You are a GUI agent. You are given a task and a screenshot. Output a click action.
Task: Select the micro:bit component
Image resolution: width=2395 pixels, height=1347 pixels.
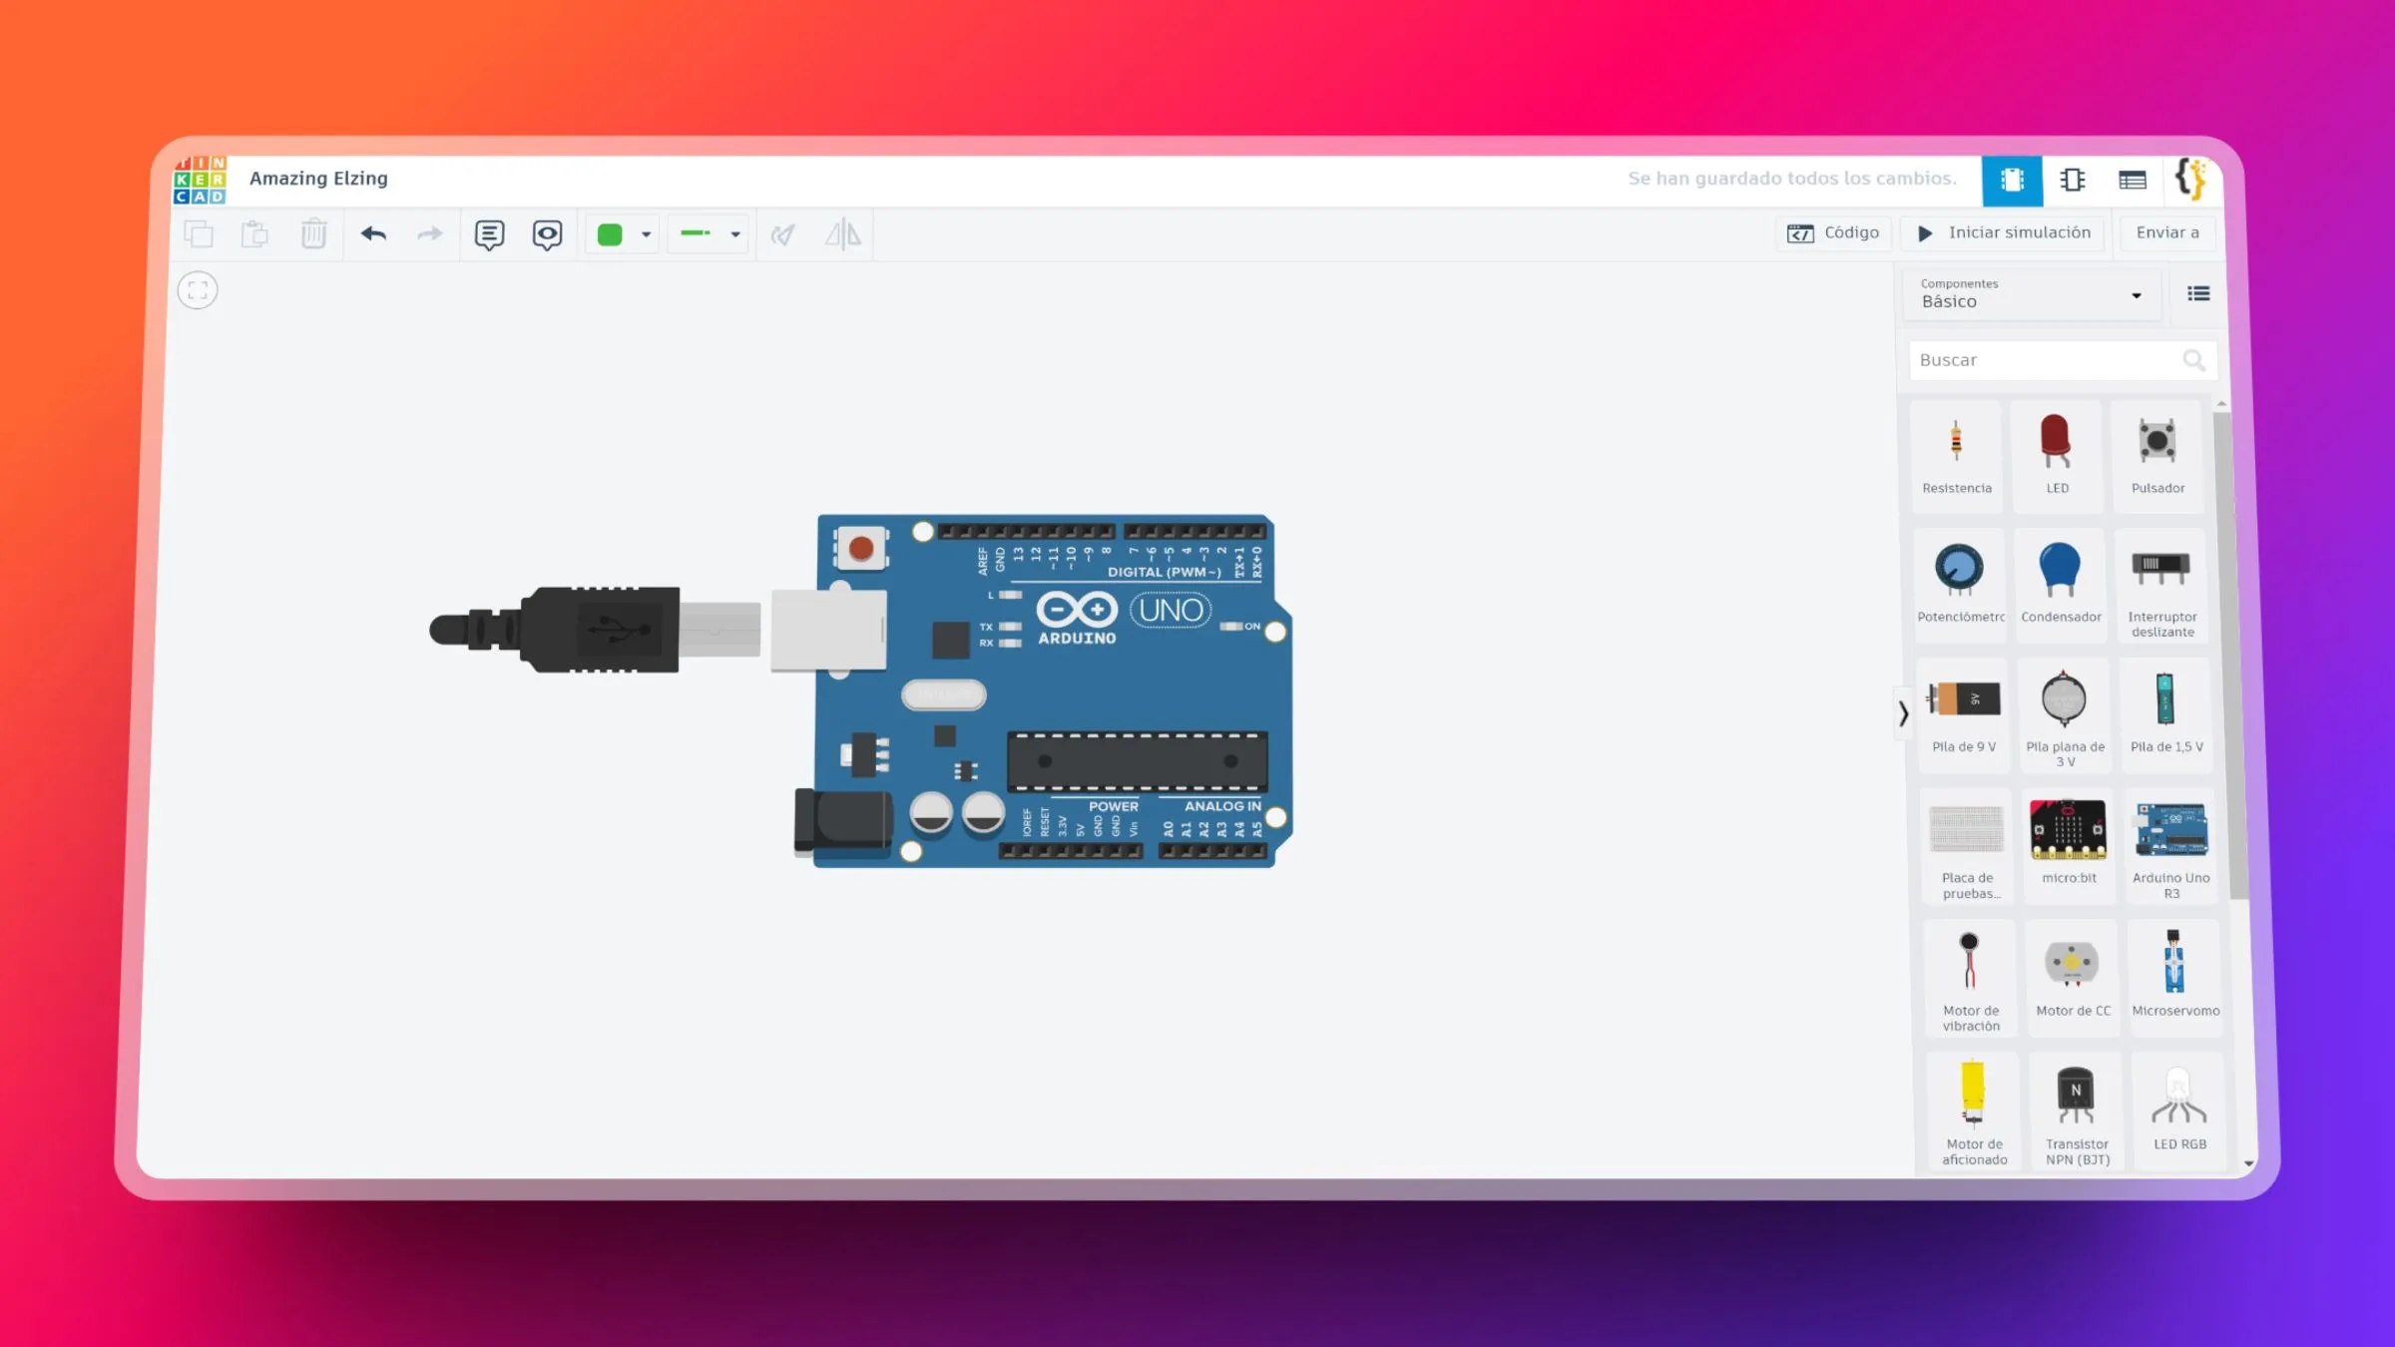pyautogui.click(x=2069, y=846)
